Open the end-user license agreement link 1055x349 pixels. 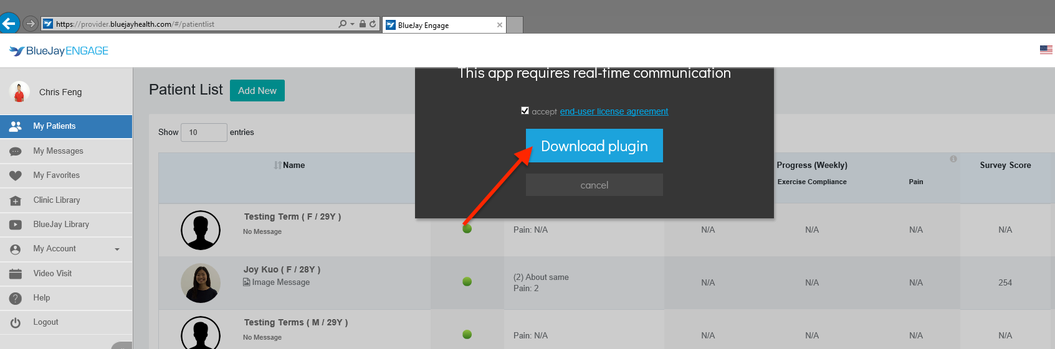(x=614, y=111)
